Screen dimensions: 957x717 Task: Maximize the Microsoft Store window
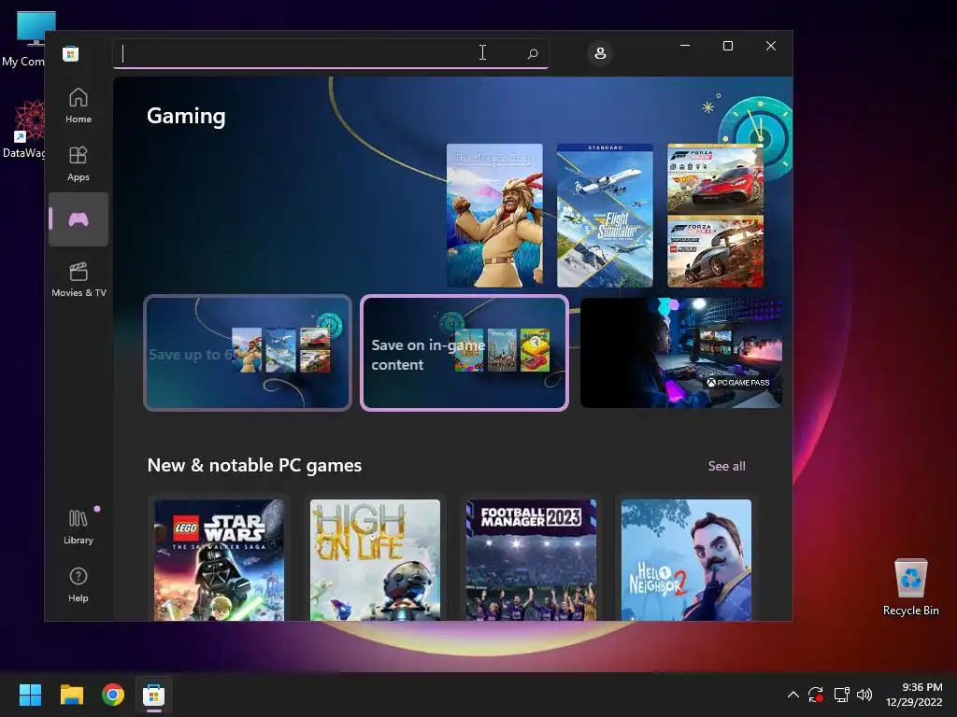pos(727,46)
